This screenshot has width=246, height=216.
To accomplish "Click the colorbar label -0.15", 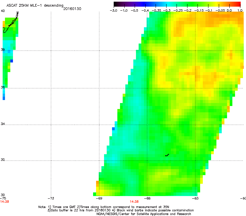I will [x=199, y=11].
